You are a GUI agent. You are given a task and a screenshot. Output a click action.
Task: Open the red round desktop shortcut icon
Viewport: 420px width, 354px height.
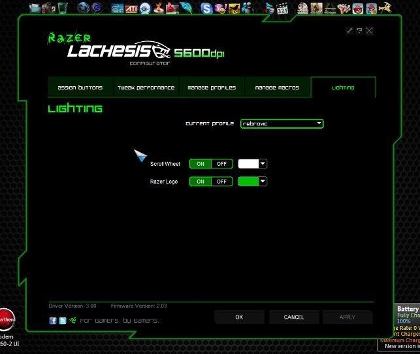click(x=7, y=319)
